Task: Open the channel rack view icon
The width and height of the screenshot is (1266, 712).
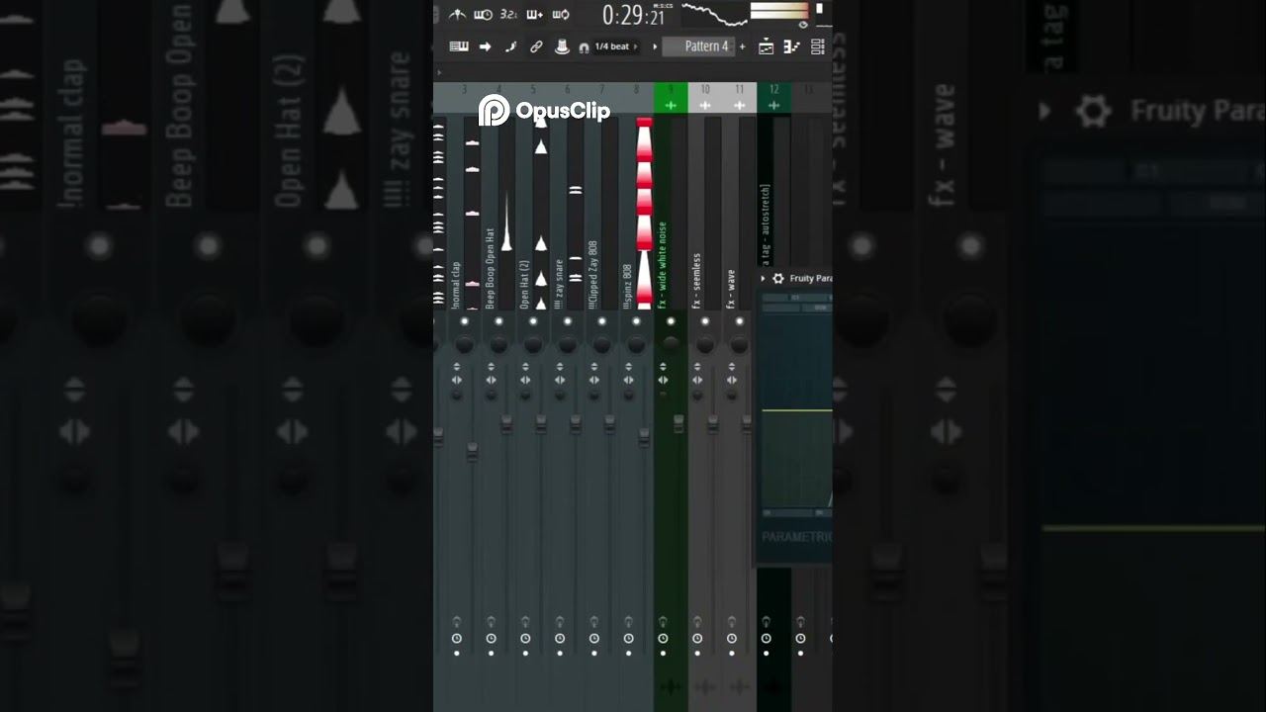Action: pyautogui.click(x=818, y=46)
